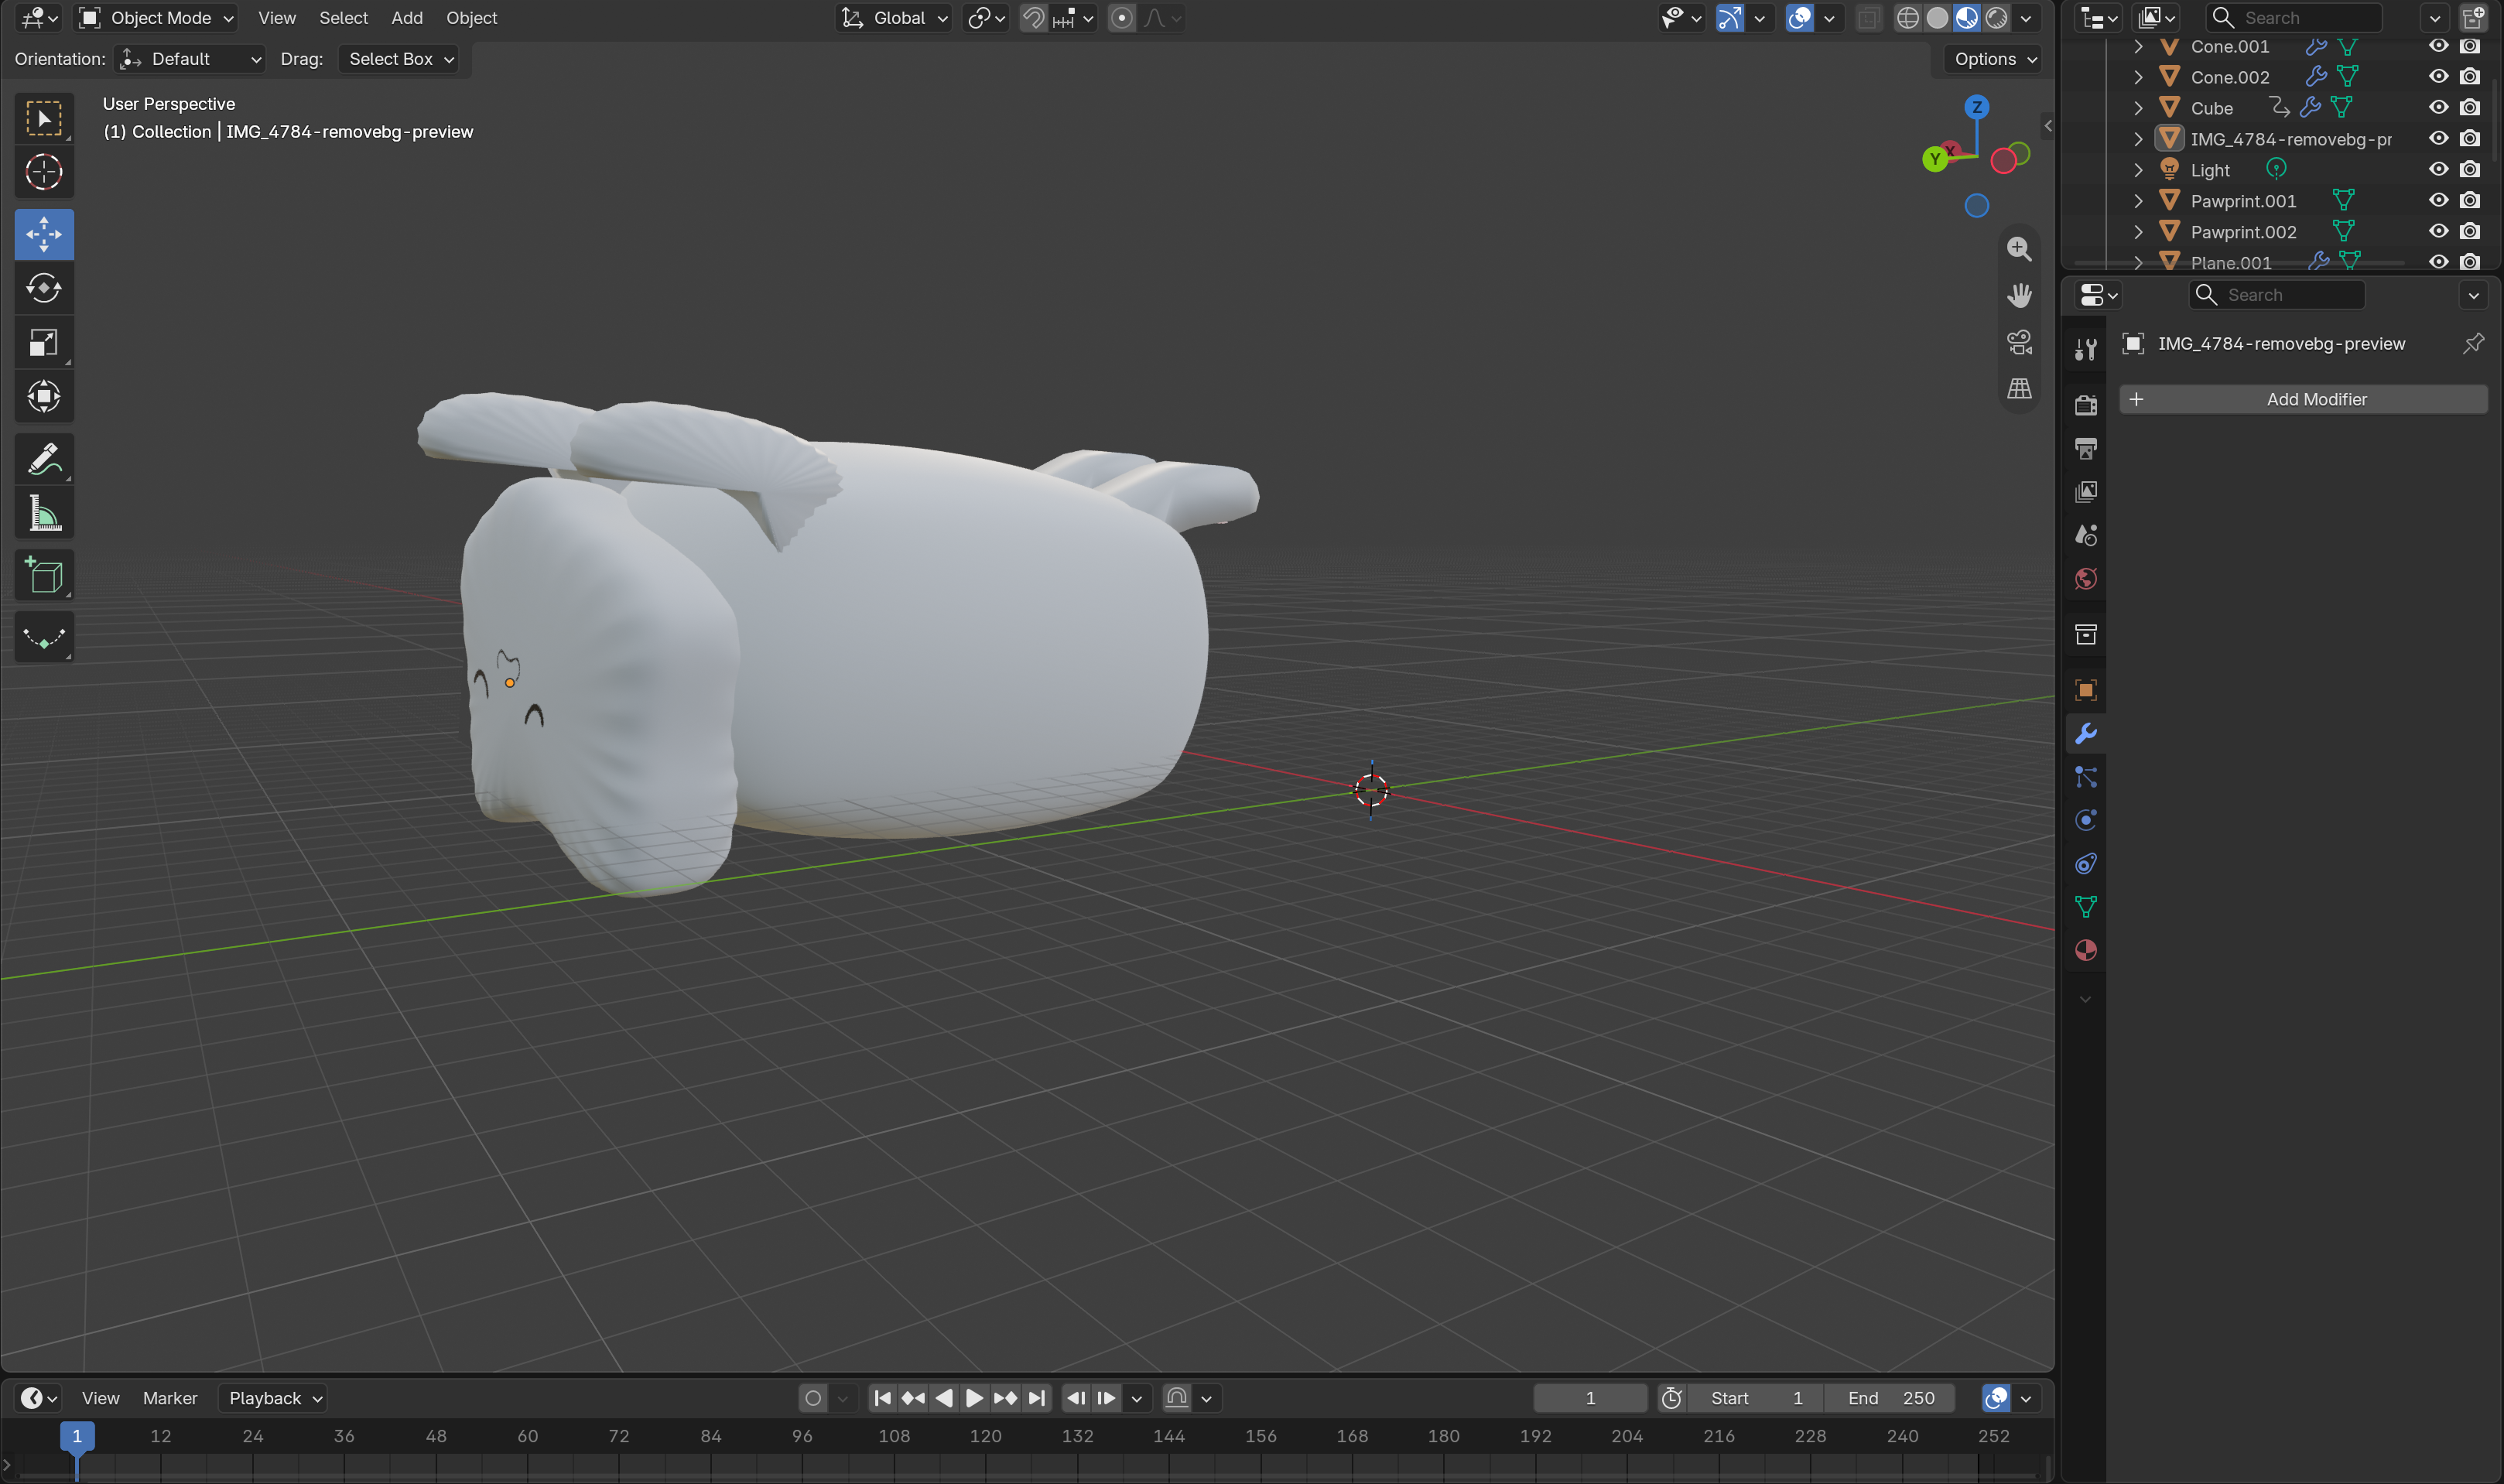The image size is (2504, 1484).
Task: Click the pan view hand icon
Action: click(x=2019, y=295)
